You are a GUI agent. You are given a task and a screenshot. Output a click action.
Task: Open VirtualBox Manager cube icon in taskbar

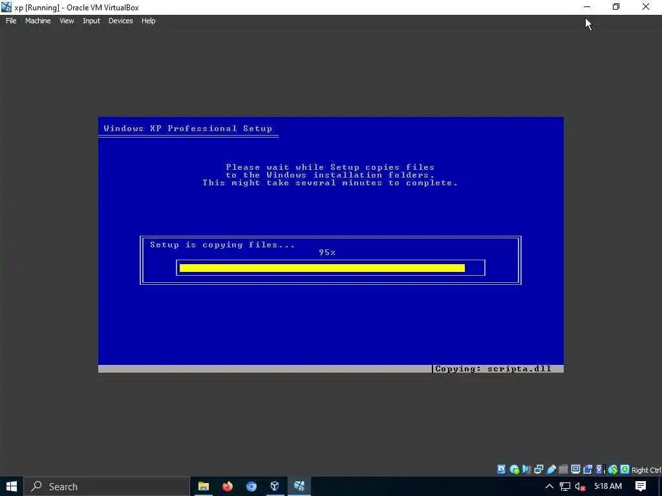point(275,486)
